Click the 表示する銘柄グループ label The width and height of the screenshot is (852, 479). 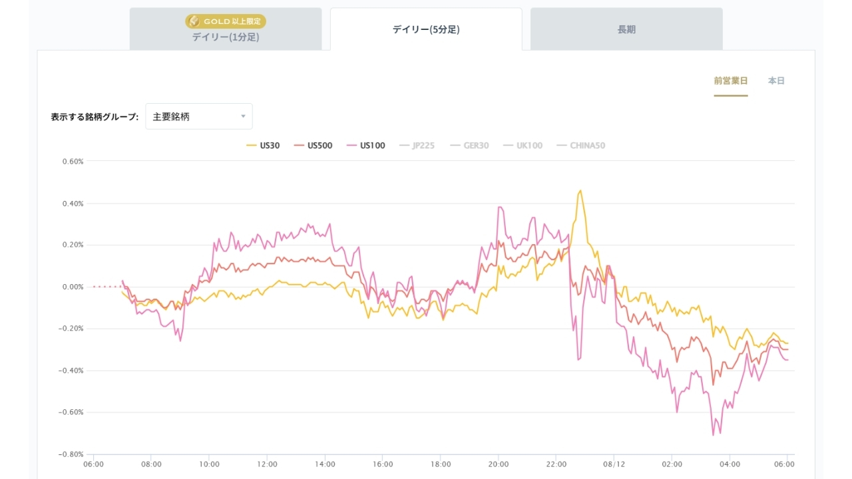pyautogui.click(x=95, y=117)
